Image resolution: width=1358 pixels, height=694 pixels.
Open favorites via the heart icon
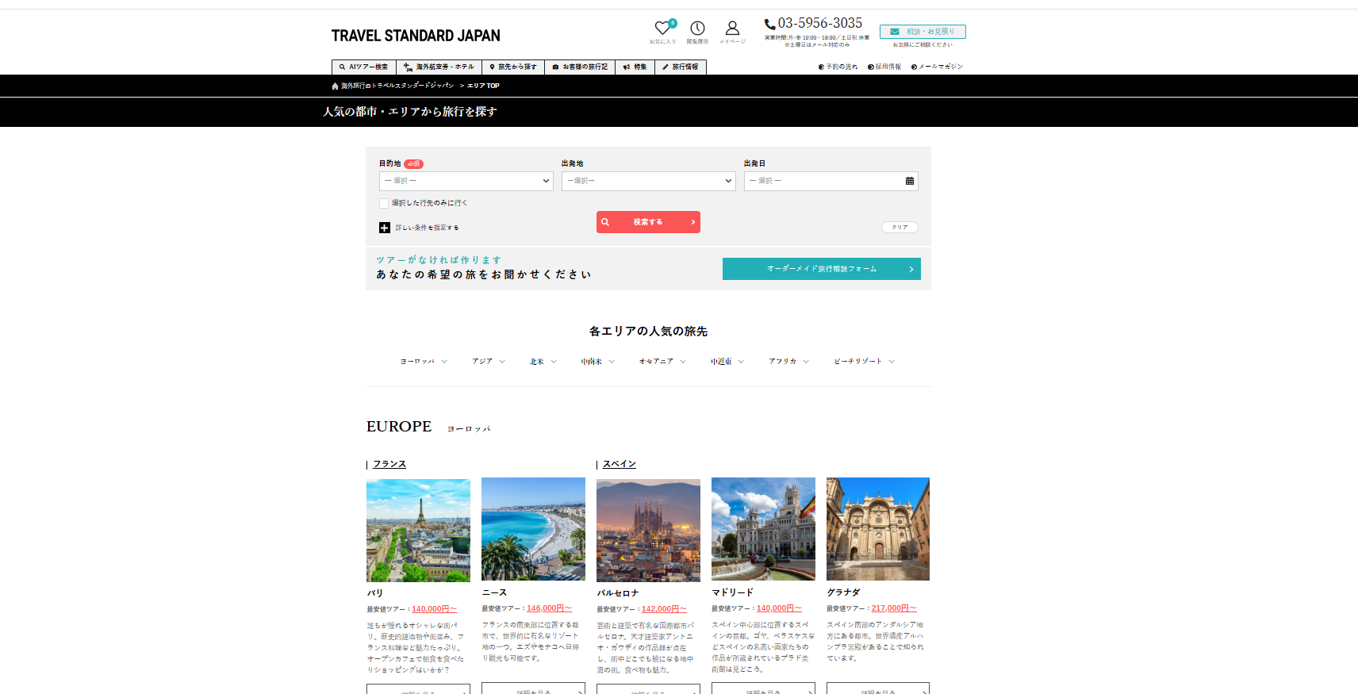pos(662,29)
